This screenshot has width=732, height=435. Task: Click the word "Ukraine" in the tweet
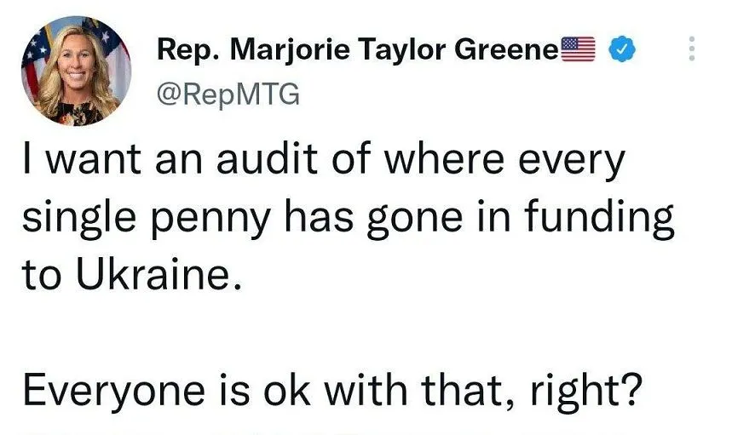click(154, 275)
